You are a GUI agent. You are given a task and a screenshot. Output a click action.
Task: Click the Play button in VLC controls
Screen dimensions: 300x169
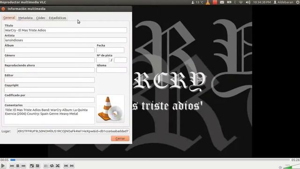pyautogui.click(x=3, y=166)
